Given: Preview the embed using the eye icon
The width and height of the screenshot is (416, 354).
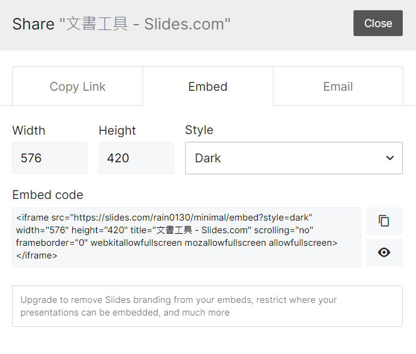Looking at the screenshot, I should click(384, 252).
